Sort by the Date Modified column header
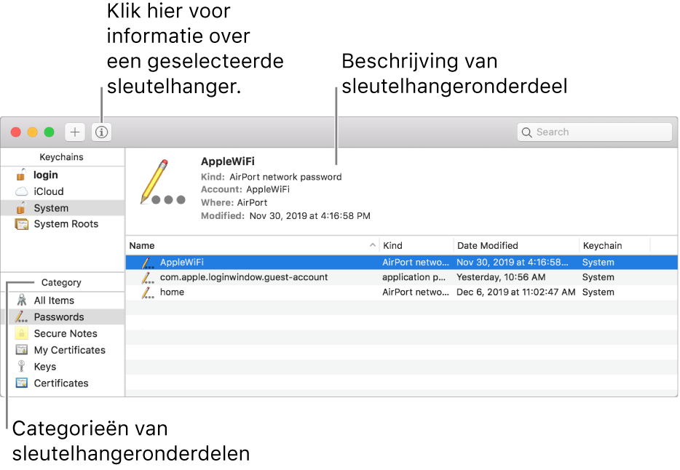Screen dimensions: 680x470 516,246
